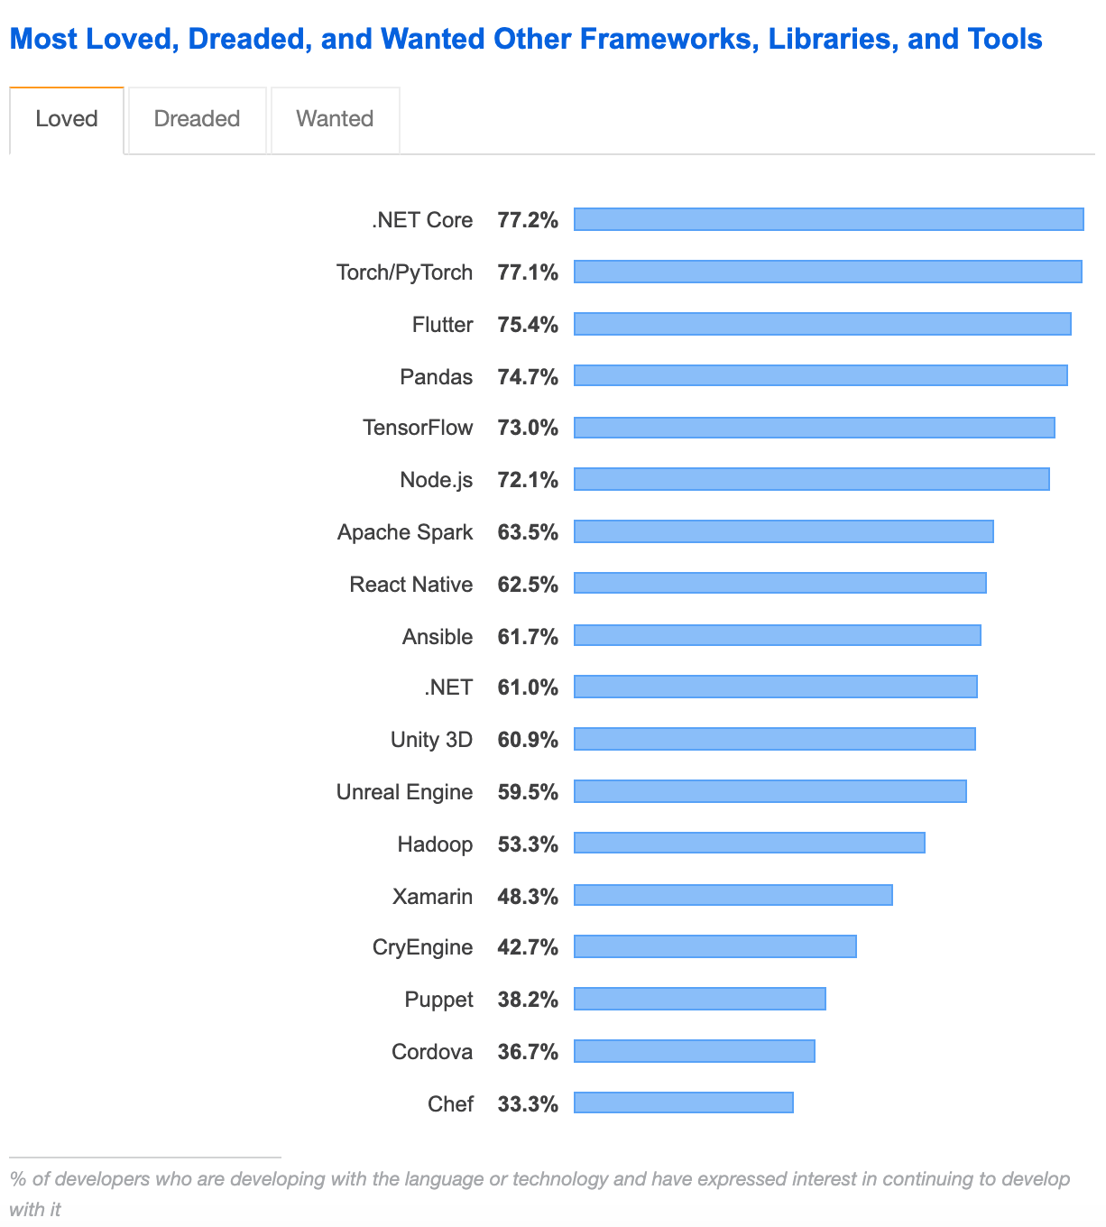Click the Unreal Engine bar
Screen dimensions: 1106x1227
(770, 791)
